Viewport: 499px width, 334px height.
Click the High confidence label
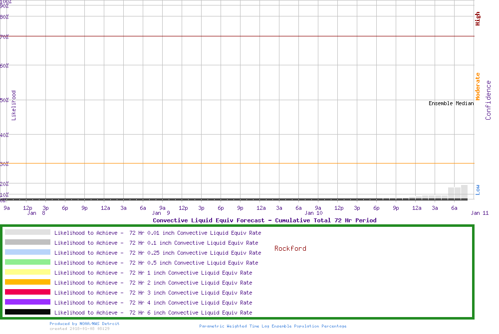click(478, 19)
